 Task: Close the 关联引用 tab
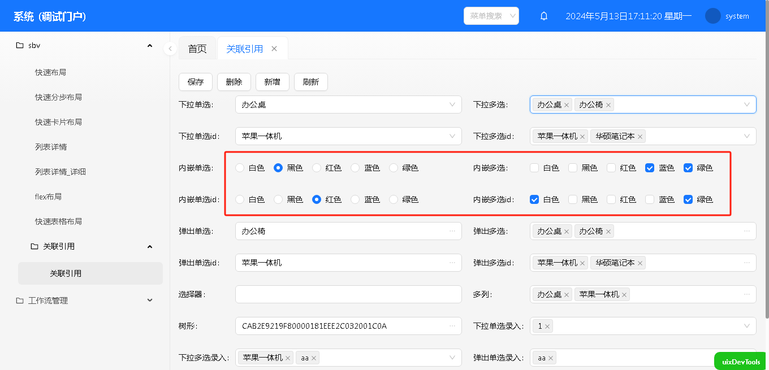pyautogui.click(x=274, y=49)
